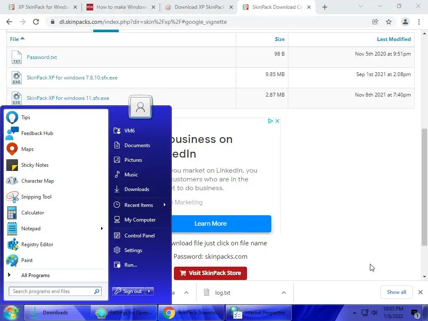Click Learn More in the LinkedIn ad
428x321 pixels.
(x=222, y=224)
